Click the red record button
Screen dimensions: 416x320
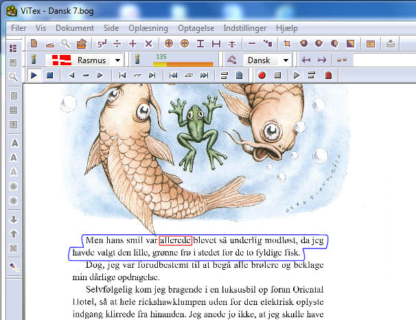tap(262, 76)
